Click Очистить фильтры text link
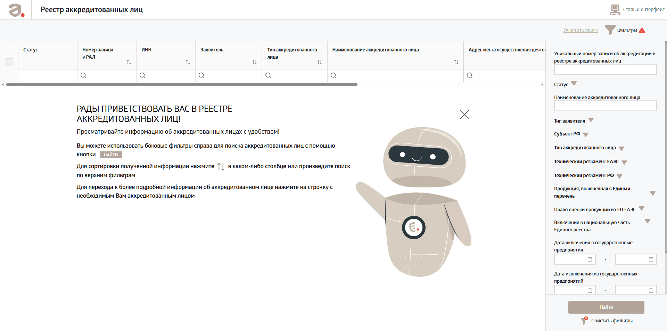The width and height of the screenshot is (667, 331). (x=612, y=321)
